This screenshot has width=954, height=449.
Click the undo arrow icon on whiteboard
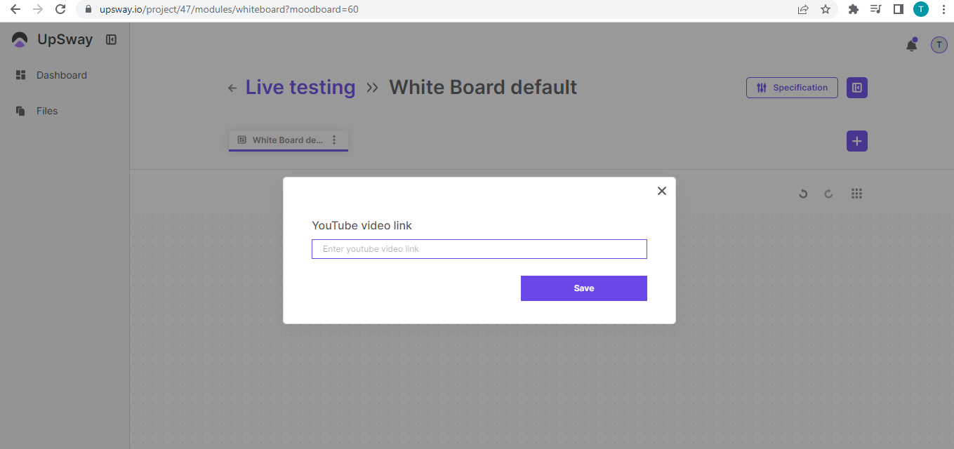click(x=803, y=194)
